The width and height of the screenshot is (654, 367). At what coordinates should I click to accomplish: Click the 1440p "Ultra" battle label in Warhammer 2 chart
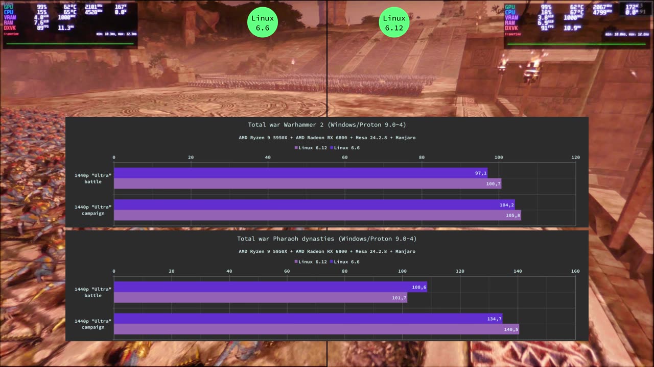tap(93, 178)
